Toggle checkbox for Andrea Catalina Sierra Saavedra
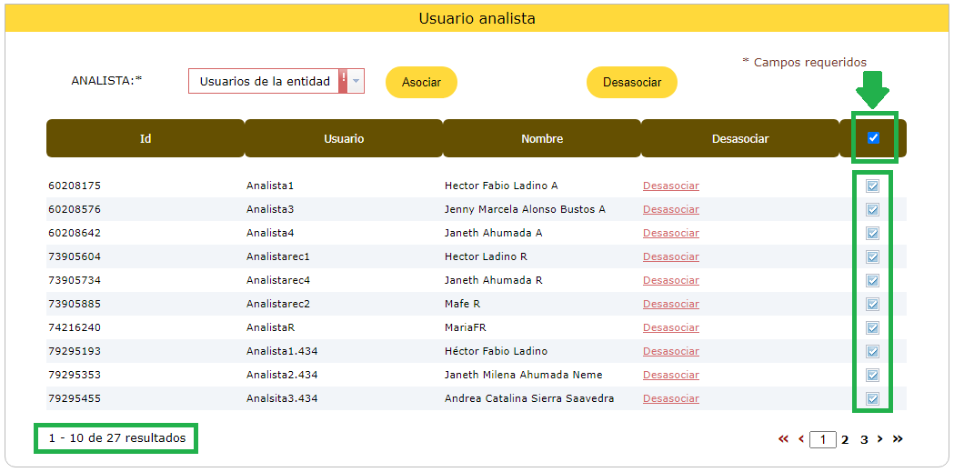This screenshot has width=954, height=472. tap(872, 398)
